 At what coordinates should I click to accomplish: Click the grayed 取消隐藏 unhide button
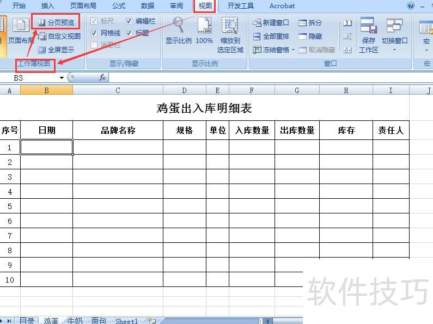click(x=317, y=50)
